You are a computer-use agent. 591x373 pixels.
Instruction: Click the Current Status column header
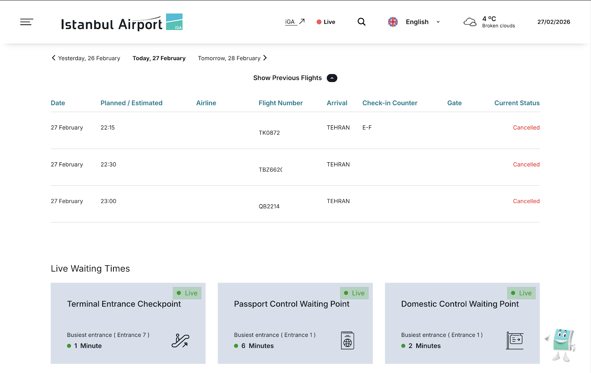pos(517,103)
